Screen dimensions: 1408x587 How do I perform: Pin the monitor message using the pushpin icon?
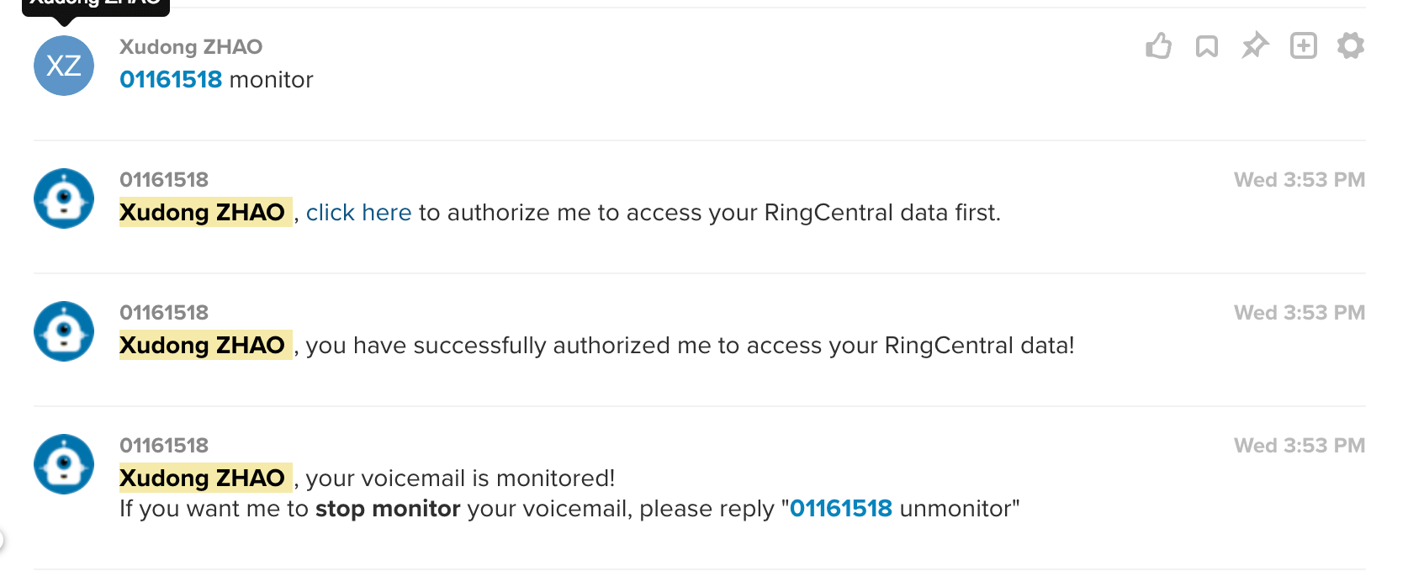pos(1255,45)
